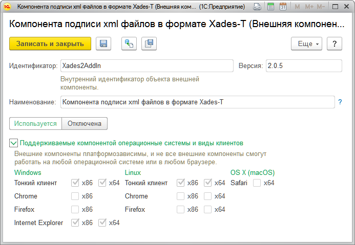Open the Еще dropdown menu
Viewport: 355px width, 245px height.
[306, 43]
